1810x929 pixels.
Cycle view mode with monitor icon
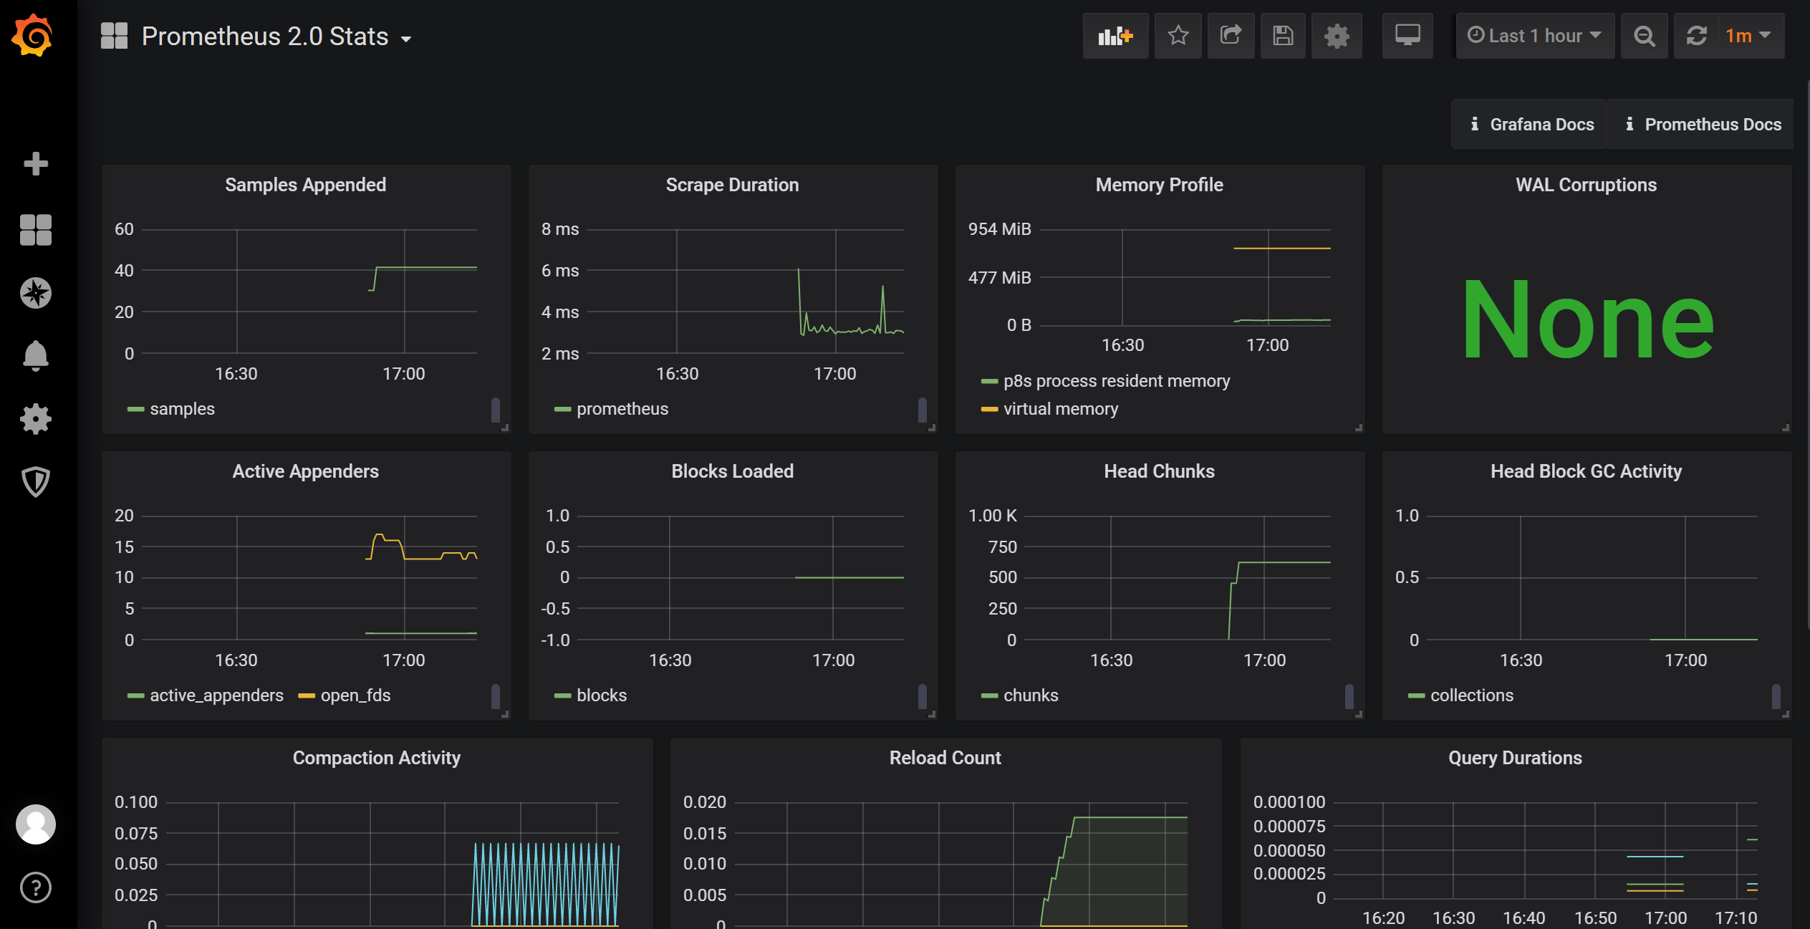1407,36
